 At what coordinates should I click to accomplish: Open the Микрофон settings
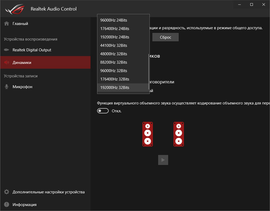tap(45, 87)
